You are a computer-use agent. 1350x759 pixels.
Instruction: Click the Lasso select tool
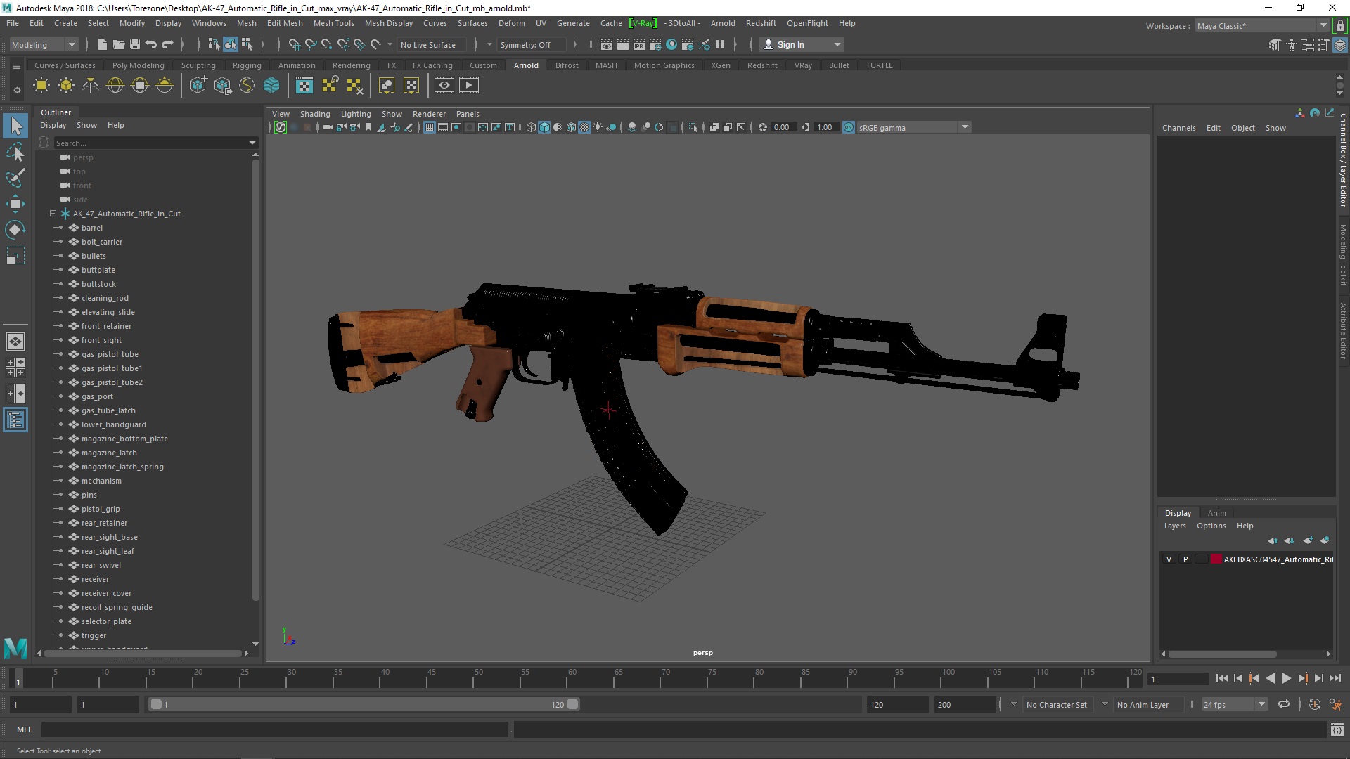tap(15, 152)
